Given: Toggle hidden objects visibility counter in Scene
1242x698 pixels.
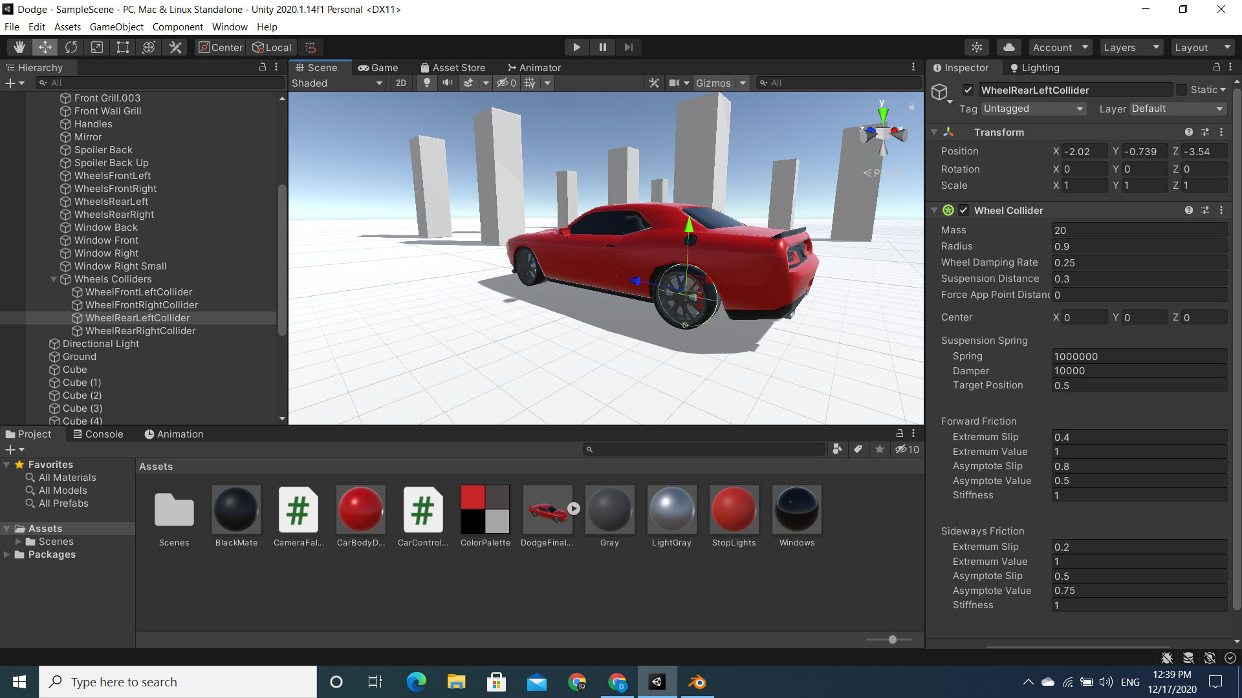Looking at the screenshot, I should point(507,83).
